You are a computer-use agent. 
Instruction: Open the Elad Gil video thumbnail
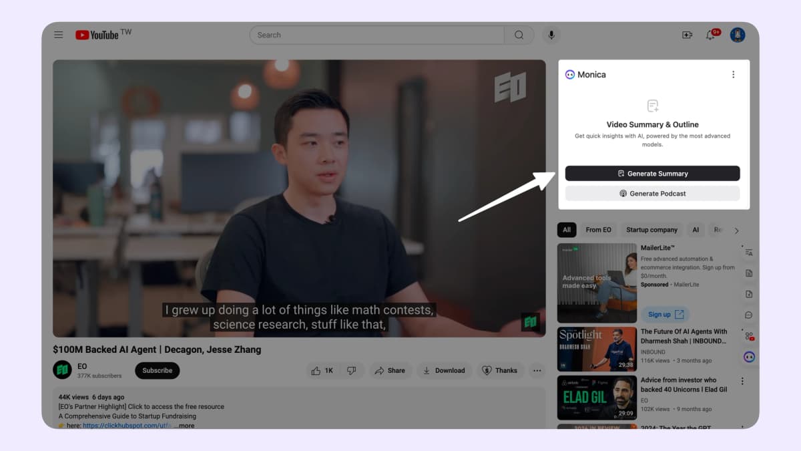click(x=597, y=397)
